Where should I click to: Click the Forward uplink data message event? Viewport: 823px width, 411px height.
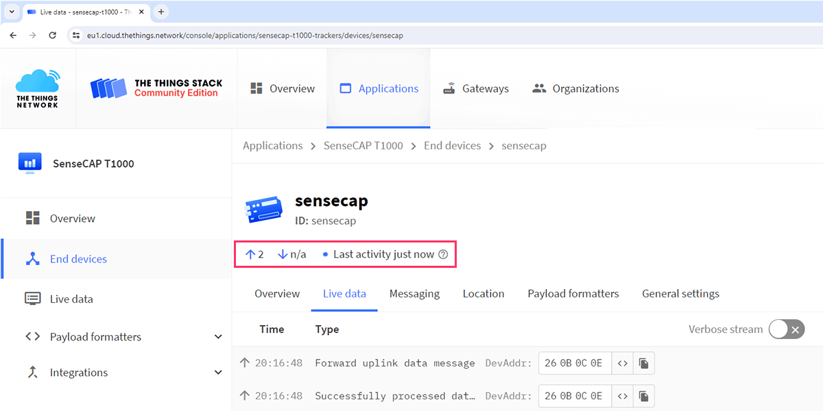click(x=395, y=363)
